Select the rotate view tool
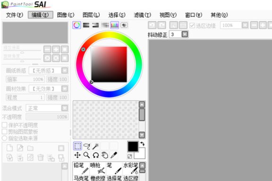This screenshot has width=272, height=181. 96,155
